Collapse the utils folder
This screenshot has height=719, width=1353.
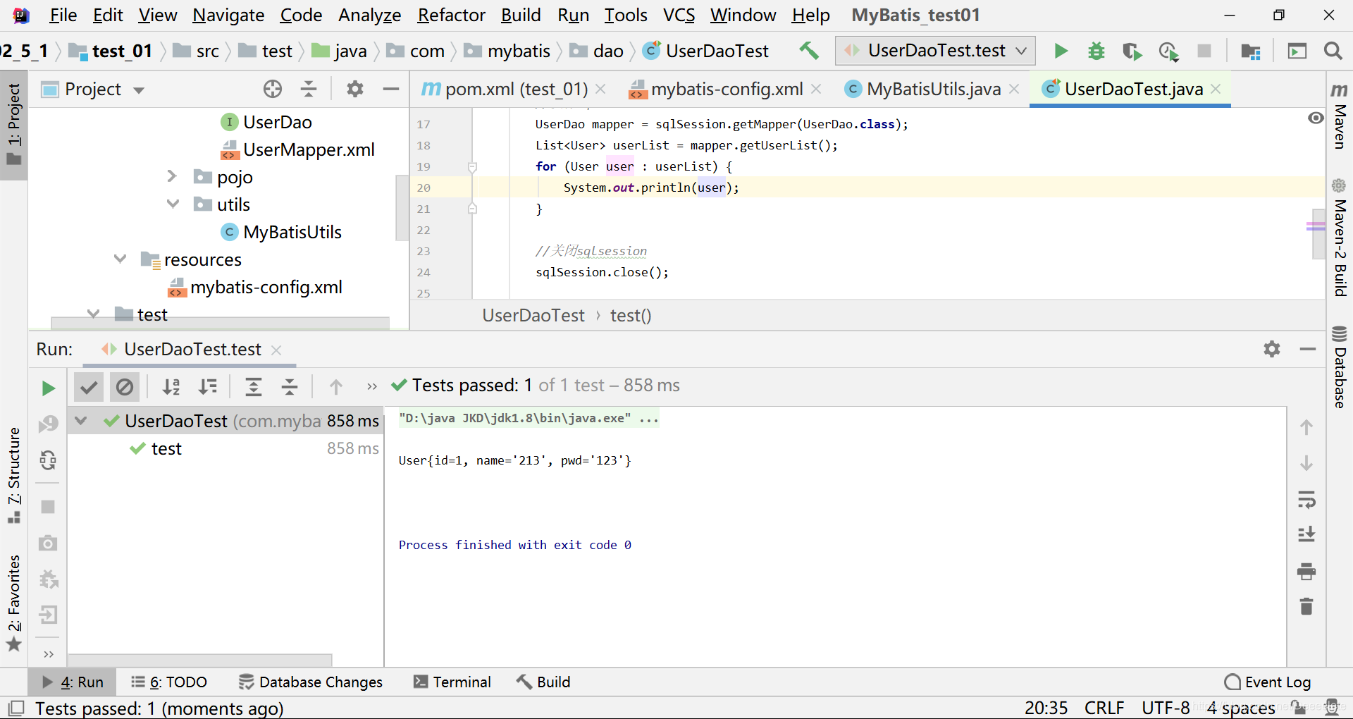pos(173,204)
